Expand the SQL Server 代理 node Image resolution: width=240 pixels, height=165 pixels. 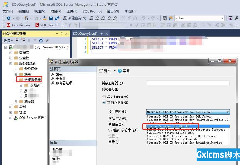11,118
